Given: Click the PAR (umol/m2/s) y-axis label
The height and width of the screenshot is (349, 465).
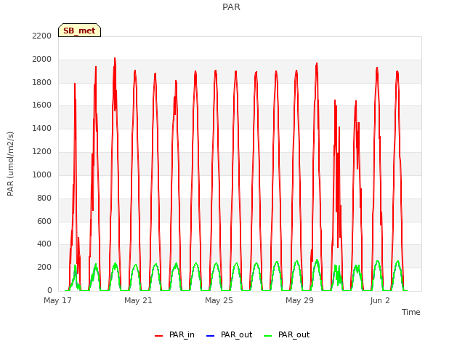Looking at the screenshot, I should tap(10, 164).
